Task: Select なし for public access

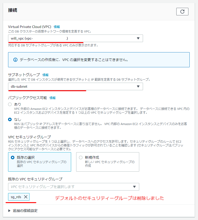Action: [x=10, y=119]
